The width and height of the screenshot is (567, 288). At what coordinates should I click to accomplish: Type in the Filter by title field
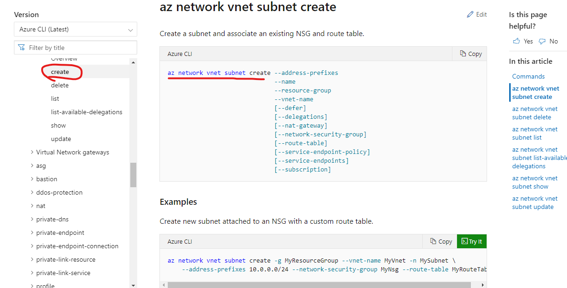[x=75, y=48]
